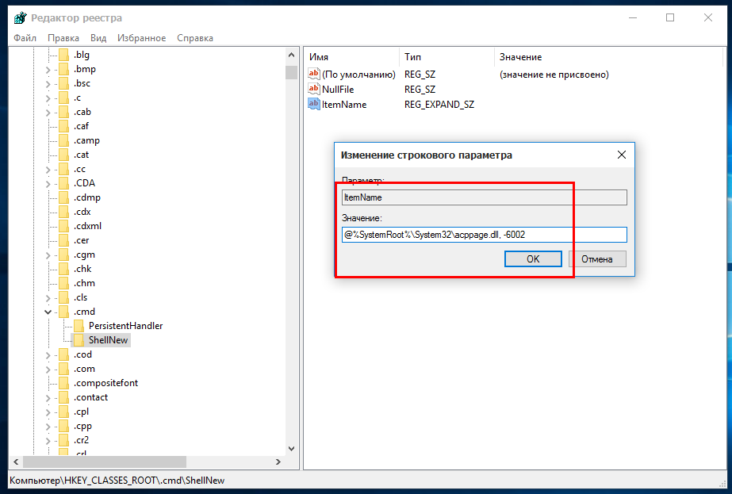732x494 pixels.
Task: Click the folder icon of .bsc key
Action: [64, 83]
